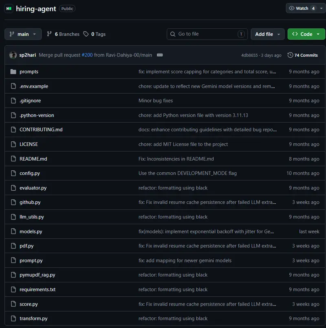Click the file icon beside evaluator.py
Viewport: 326px width, 328px height.
13,188
